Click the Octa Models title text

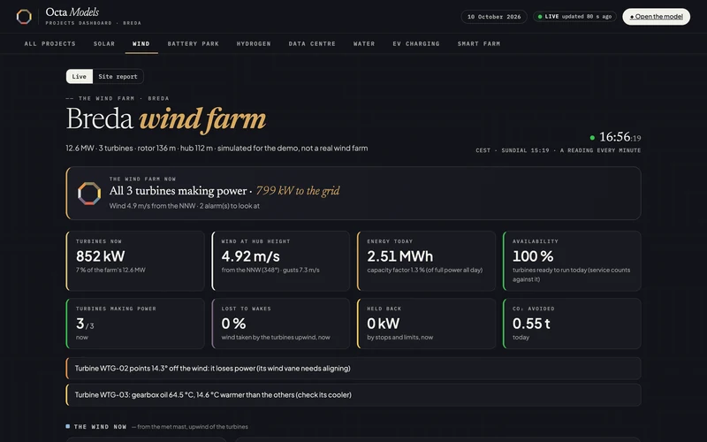pos(72,12)
